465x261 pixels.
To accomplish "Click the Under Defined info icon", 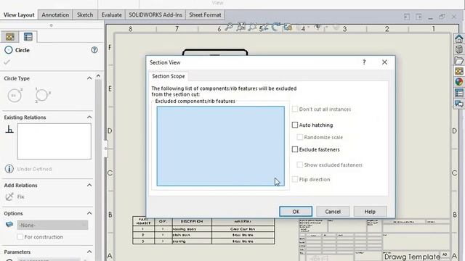I will 9,169.
